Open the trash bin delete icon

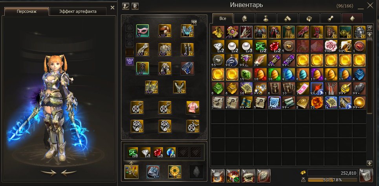tap(366, 175)
